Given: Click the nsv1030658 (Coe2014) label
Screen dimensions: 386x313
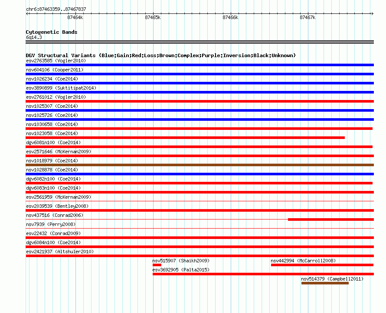Looking at the screenshot, I should click(x=52, y=124).
